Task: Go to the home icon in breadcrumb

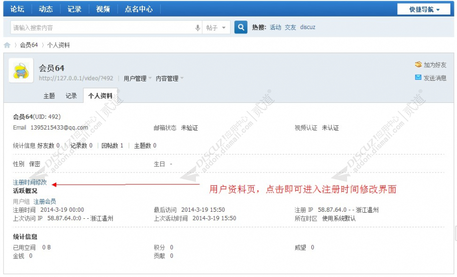Action: point(8,45)
